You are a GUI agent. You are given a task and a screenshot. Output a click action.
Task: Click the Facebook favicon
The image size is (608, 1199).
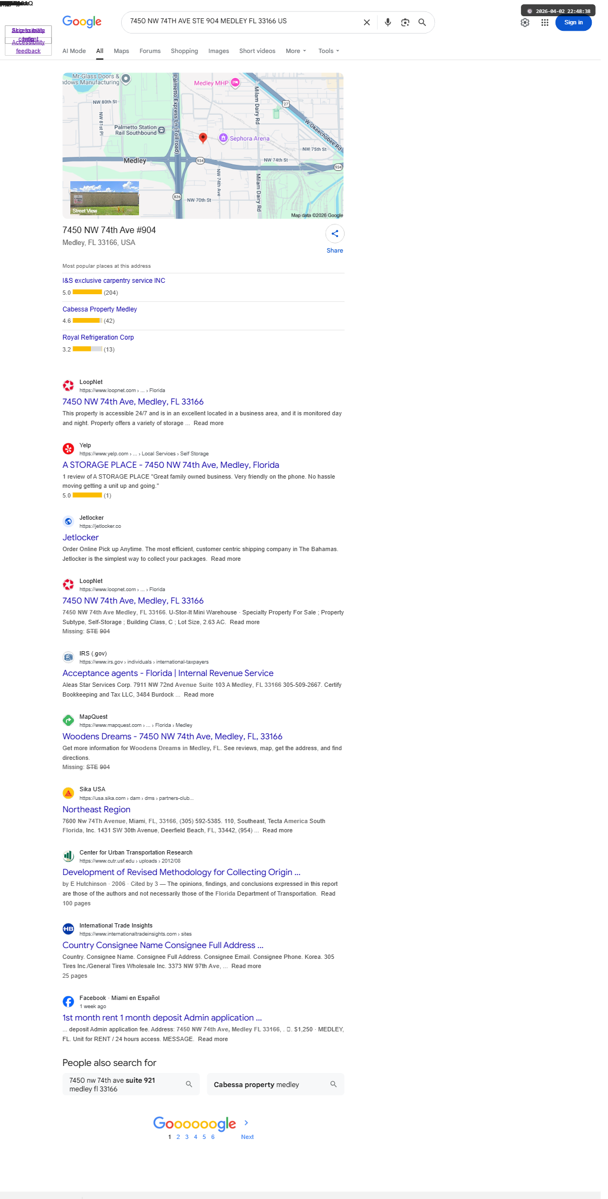click(x=68, y=1002)
